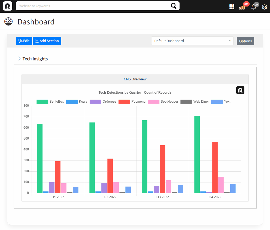Toggle Web Diner legend series
The image size is (270, 230).
click(x=195, y=102)
